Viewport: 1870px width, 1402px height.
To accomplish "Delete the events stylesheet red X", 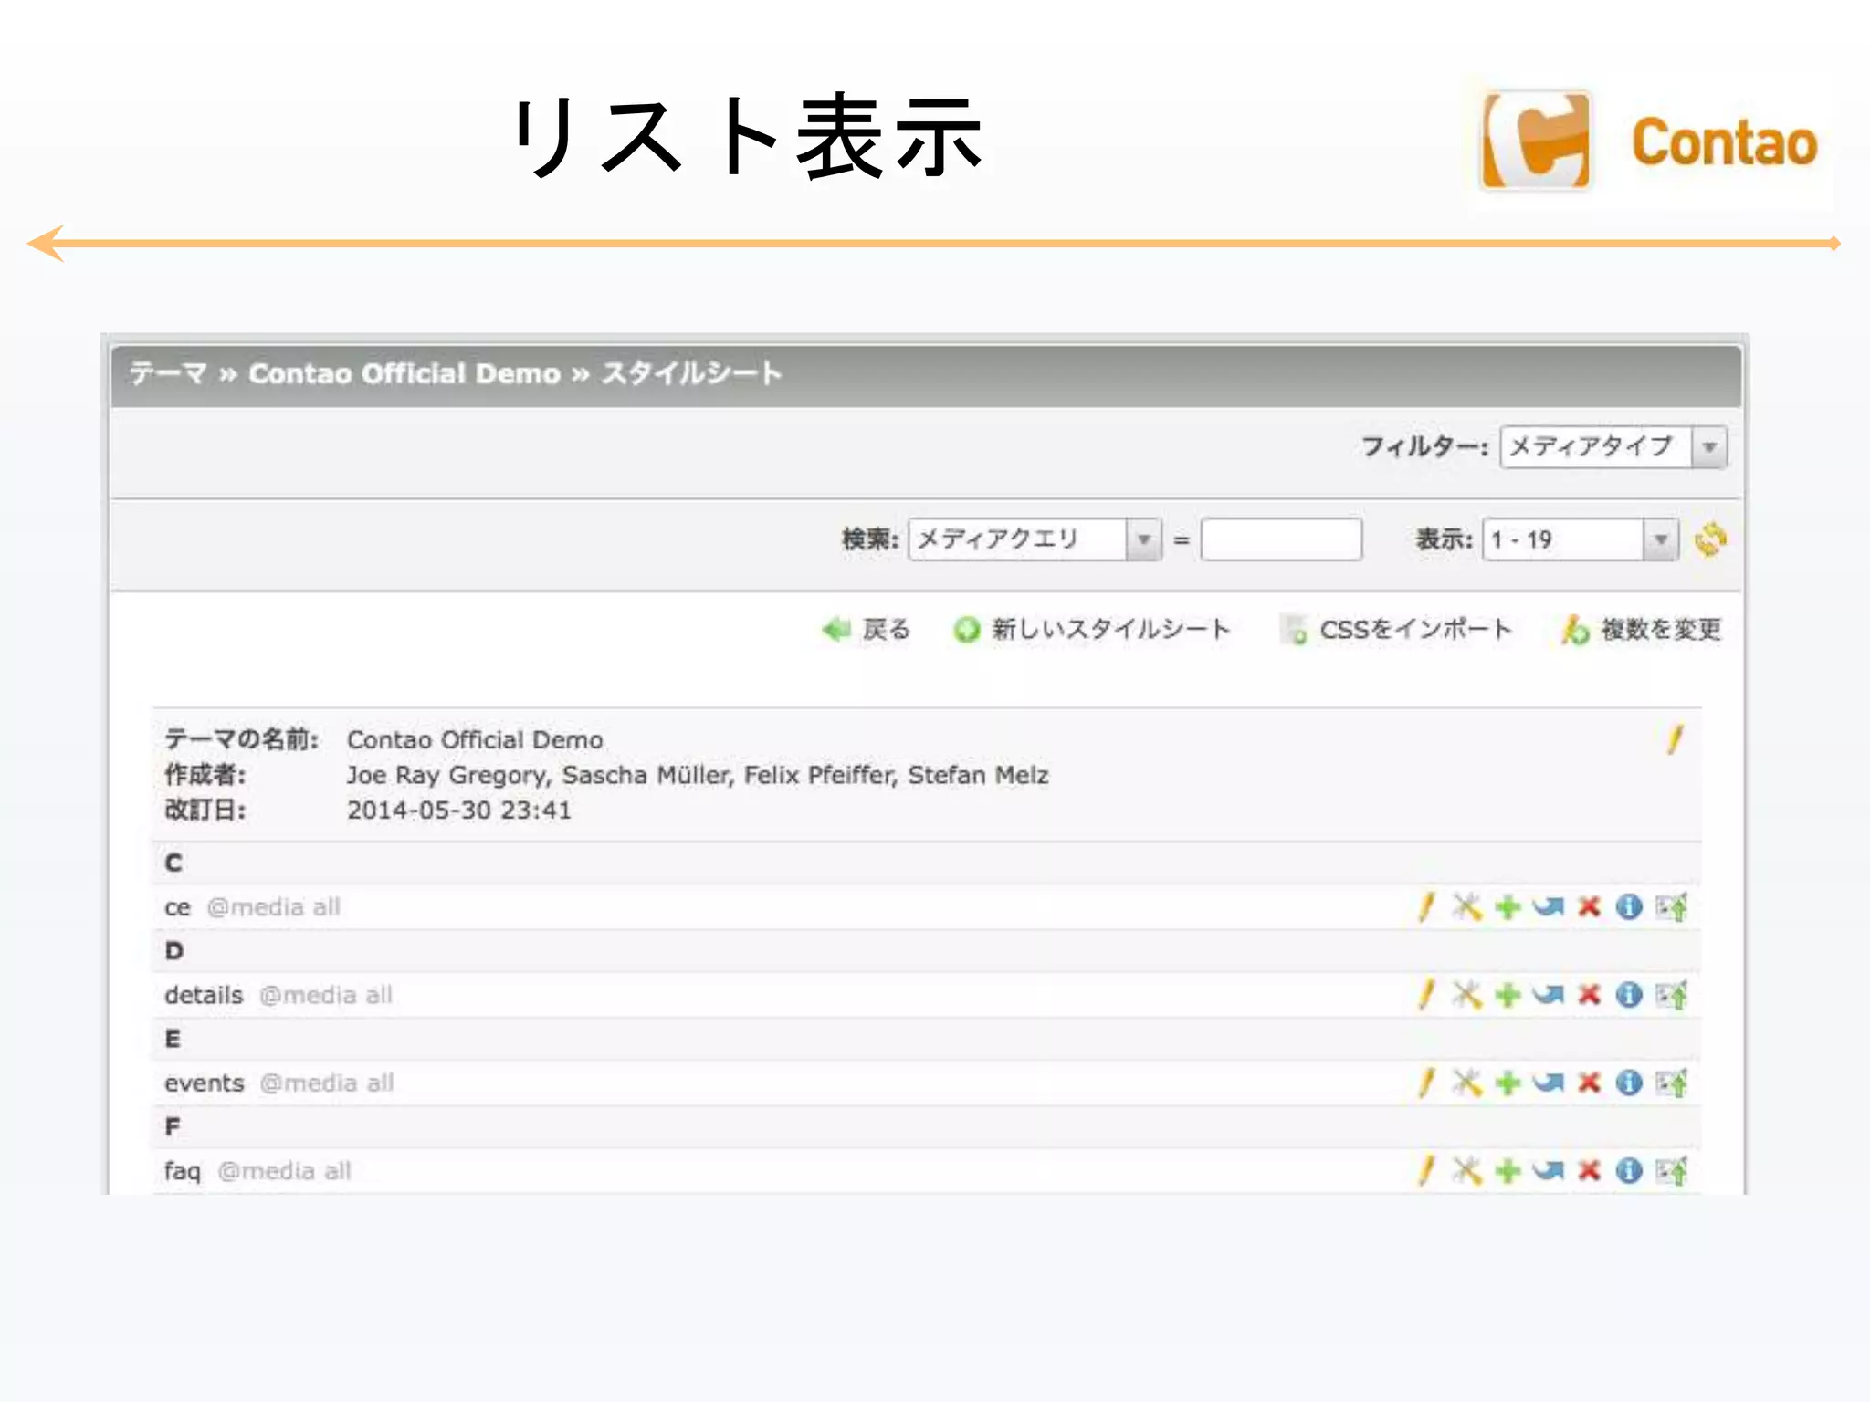I will pos(1590,1083).
